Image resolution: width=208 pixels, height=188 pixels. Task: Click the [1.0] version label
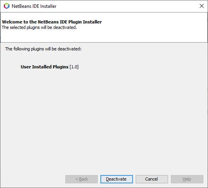74,67
